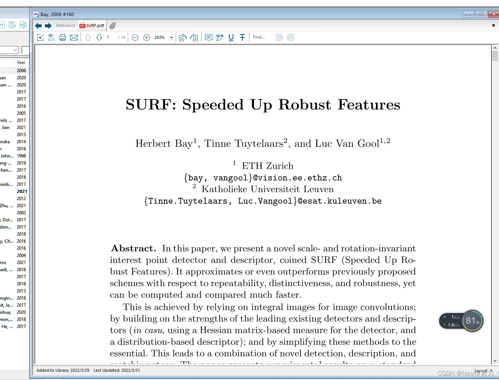Go to the next page (down arrow)
This screenshot has height=380, width=499.
point(99,37)
